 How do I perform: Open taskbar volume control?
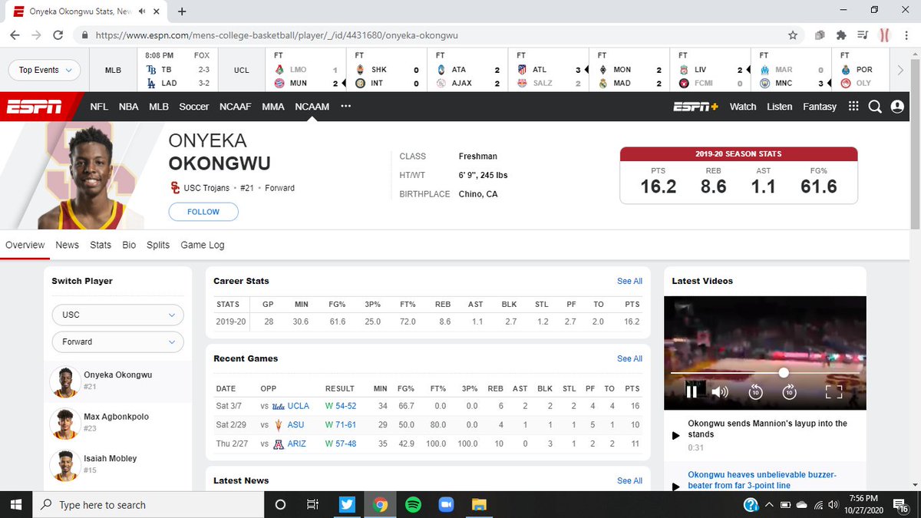835,504
